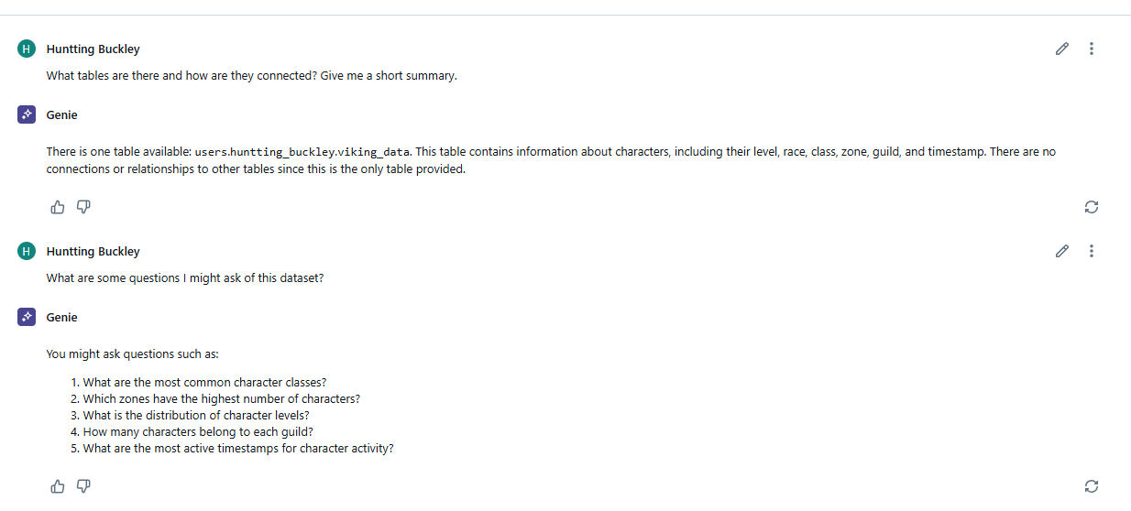The height and width of the screenshot is (511, 1131).
Task: Click the users.huntting_buckley.viking_data table name
Action: click(x=302, y=152)
